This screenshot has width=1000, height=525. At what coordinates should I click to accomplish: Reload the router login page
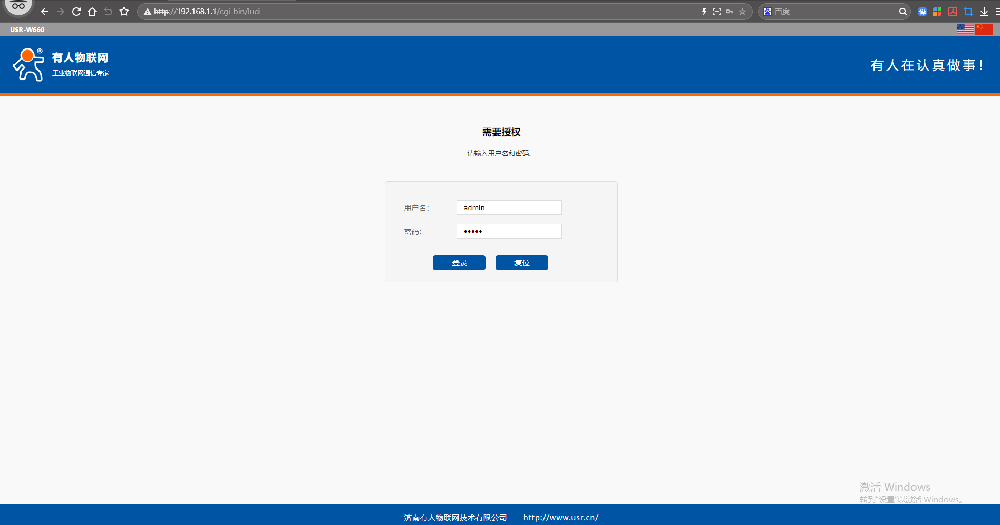click(x=76, y=12)
